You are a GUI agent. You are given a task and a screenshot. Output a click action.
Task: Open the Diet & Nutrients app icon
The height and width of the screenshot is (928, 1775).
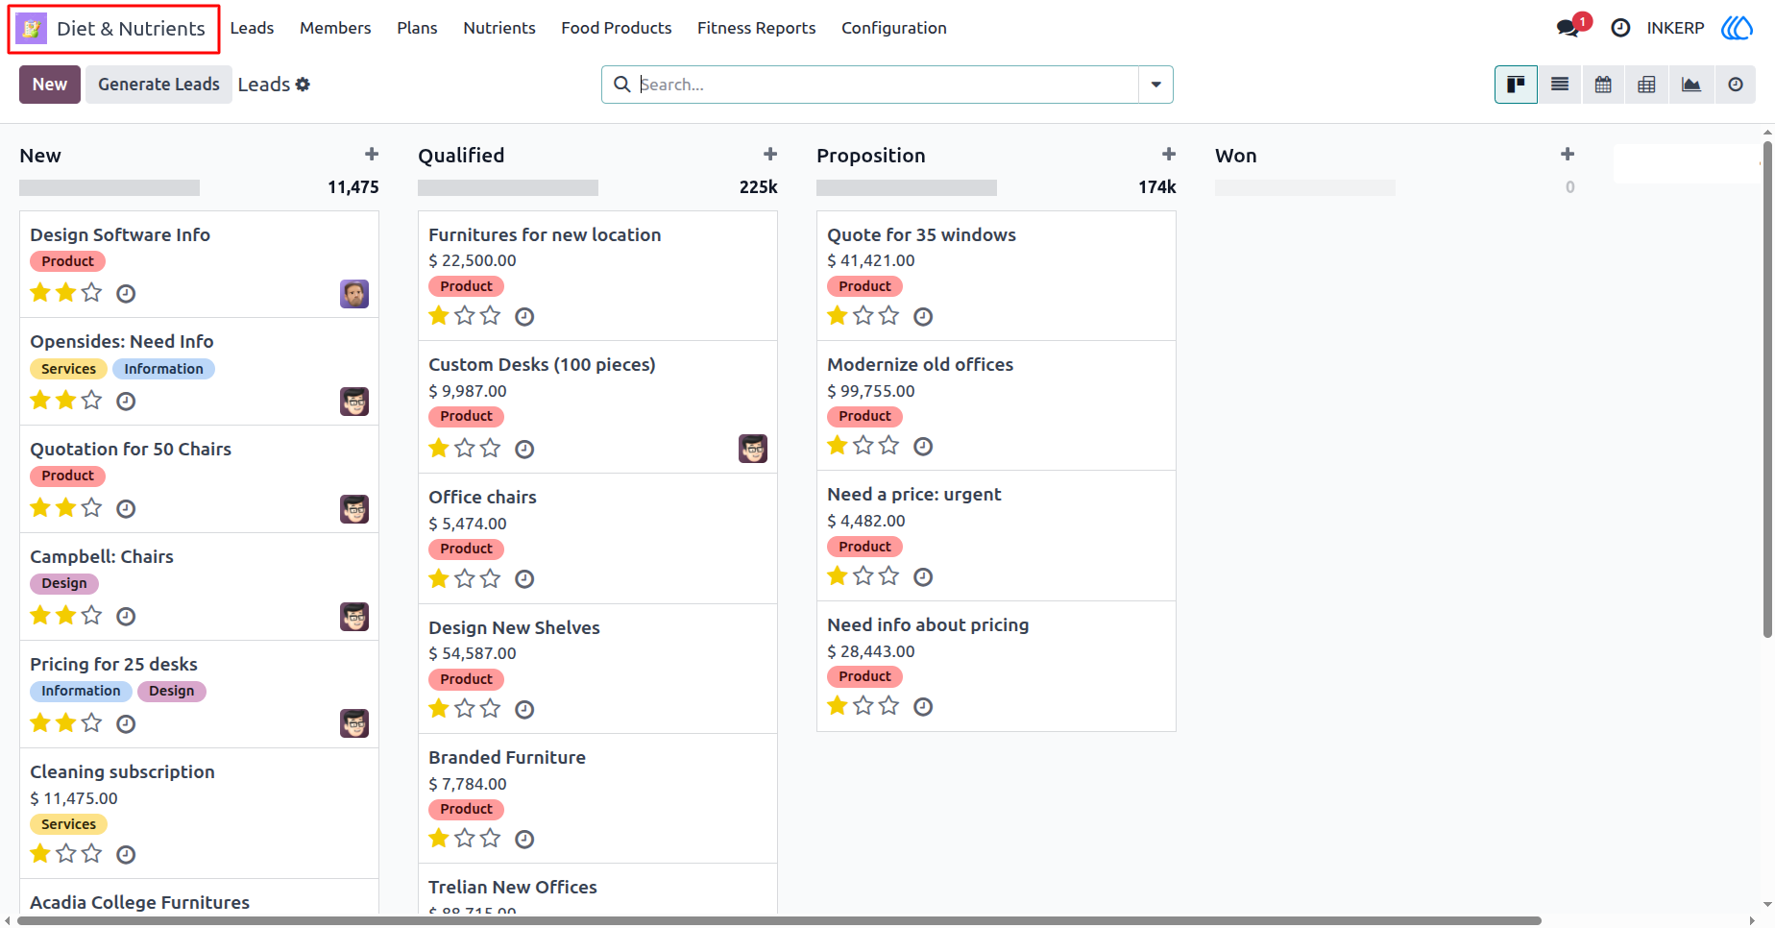click(x=32, y=29)
